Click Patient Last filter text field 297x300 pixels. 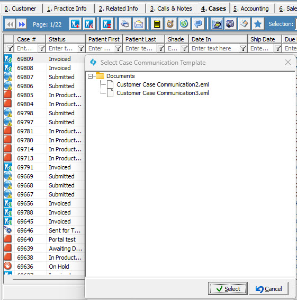[140, 48]
